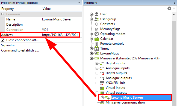Screen dimensions: 177x106
Task: Click the Memory flags M icon
Action: tap(97, 29)
